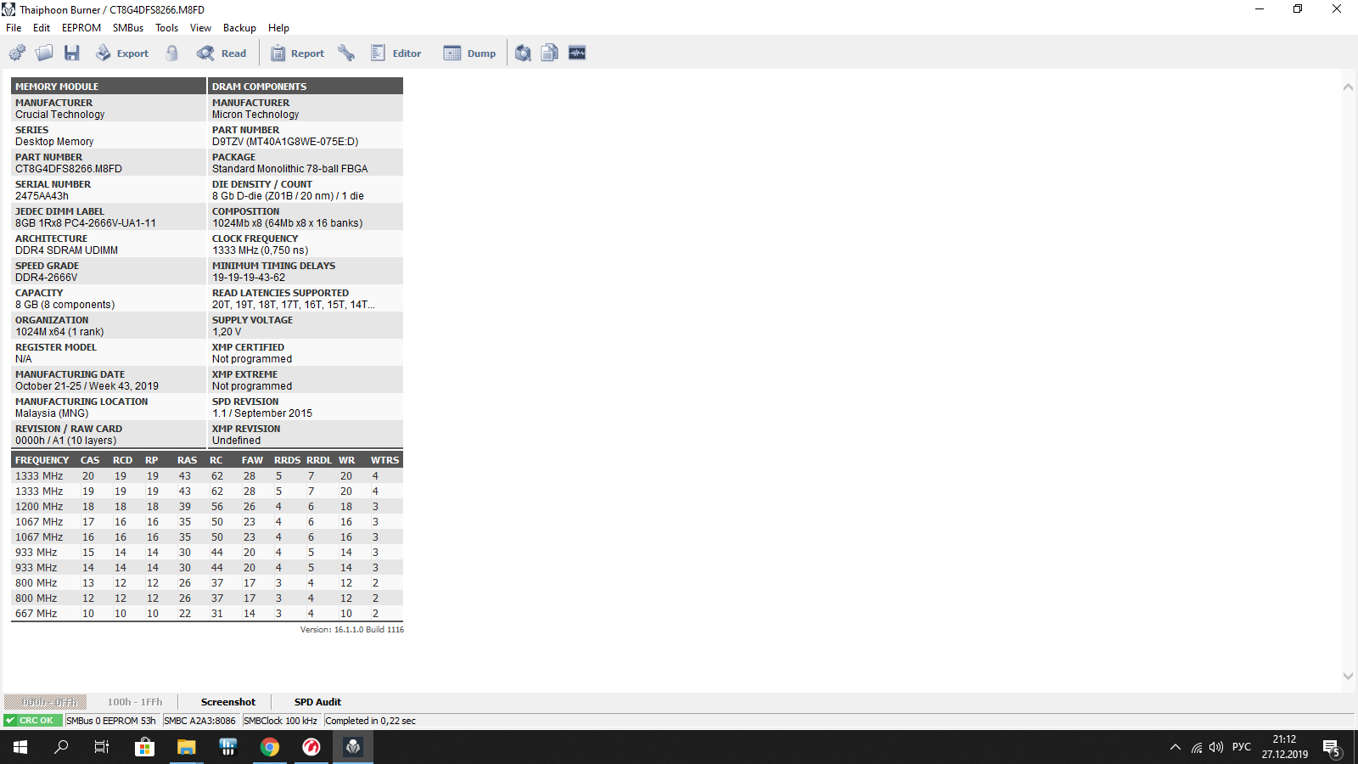The width and height of the screenshot is (1358, 764).
Task: Open Google Chrome from the taskbar
Action: coord(269,747)
